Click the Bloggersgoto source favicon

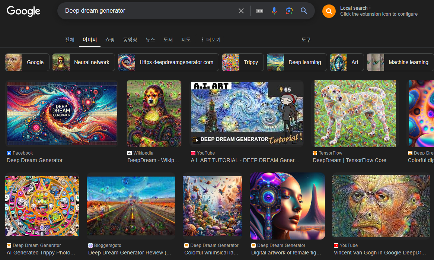[x=90, y=245]
